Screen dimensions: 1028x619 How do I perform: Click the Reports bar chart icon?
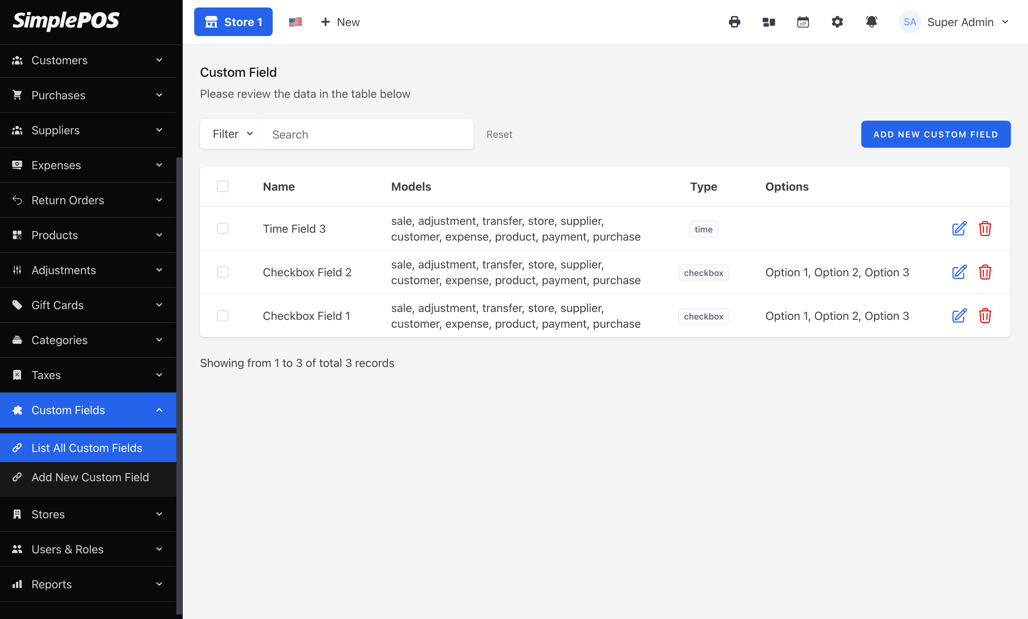[x=17, y=584]
